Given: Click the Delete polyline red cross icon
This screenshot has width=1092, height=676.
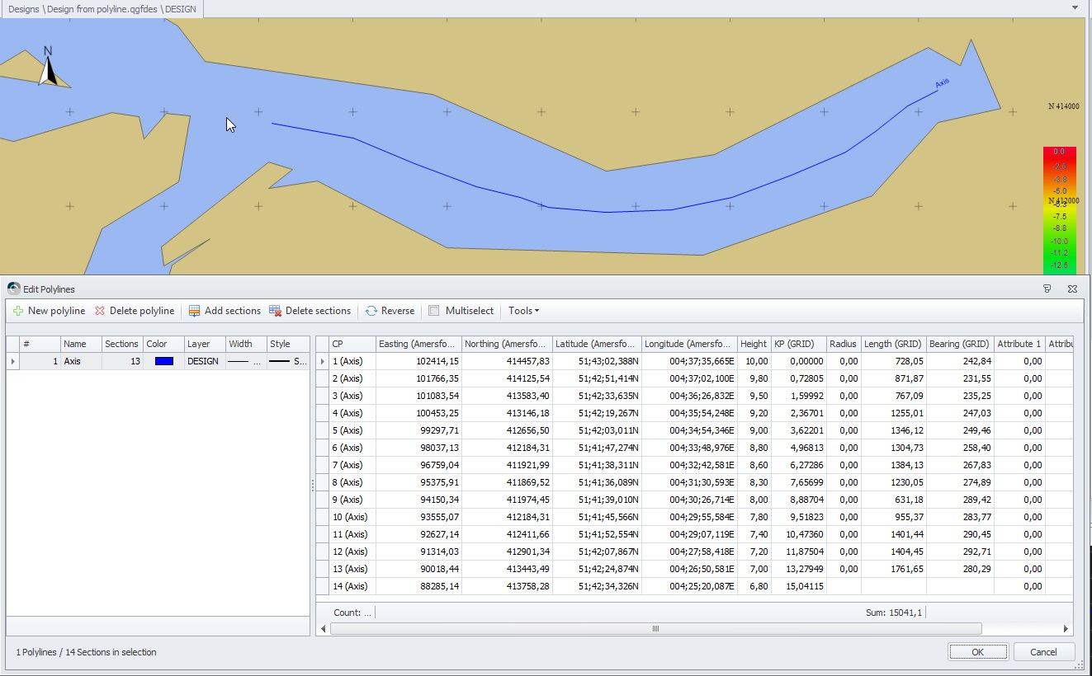Looking at the screenshot, I should (x=100, y=311).
